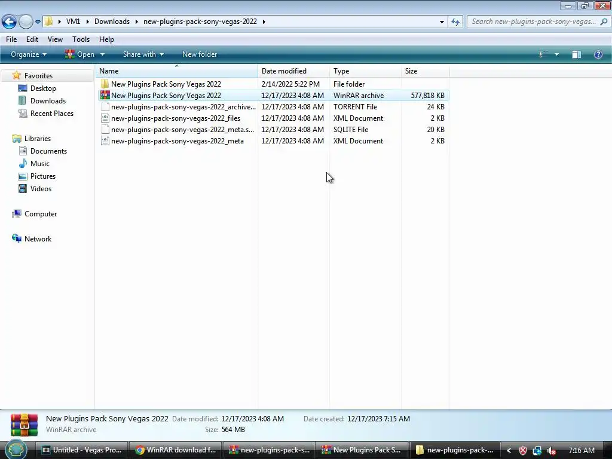Image resolution: width=612 pixels, height=459 pixels.
Task: Click the folder icon in address bar
Action: coord(48,22)
